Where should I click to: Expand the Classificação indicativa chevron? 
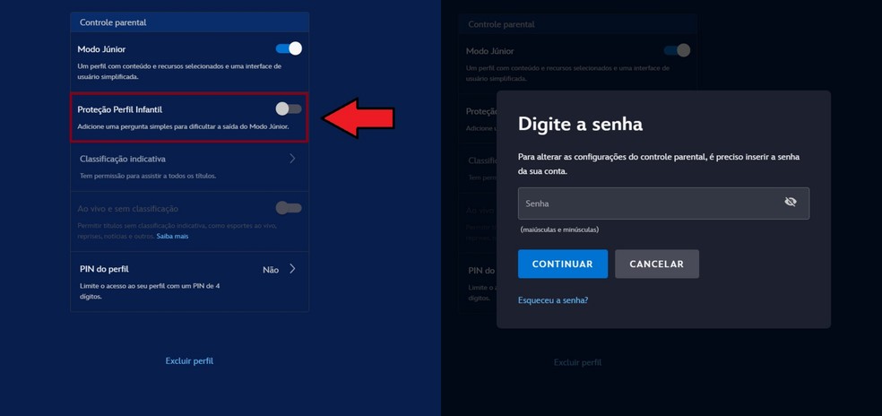(292, 159)
